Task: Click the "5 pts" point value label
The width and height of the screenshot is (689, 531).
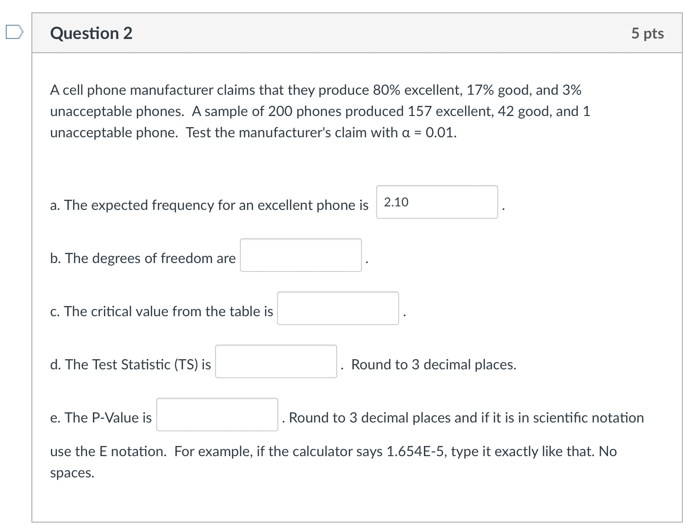Action: pyautogui.click(x=647, y=34)
